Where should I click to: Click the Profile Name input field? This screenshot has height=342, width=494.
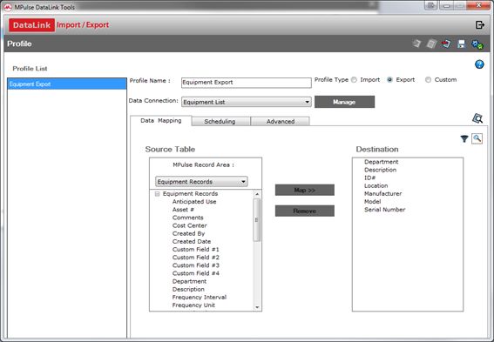(x=247, y=83)
